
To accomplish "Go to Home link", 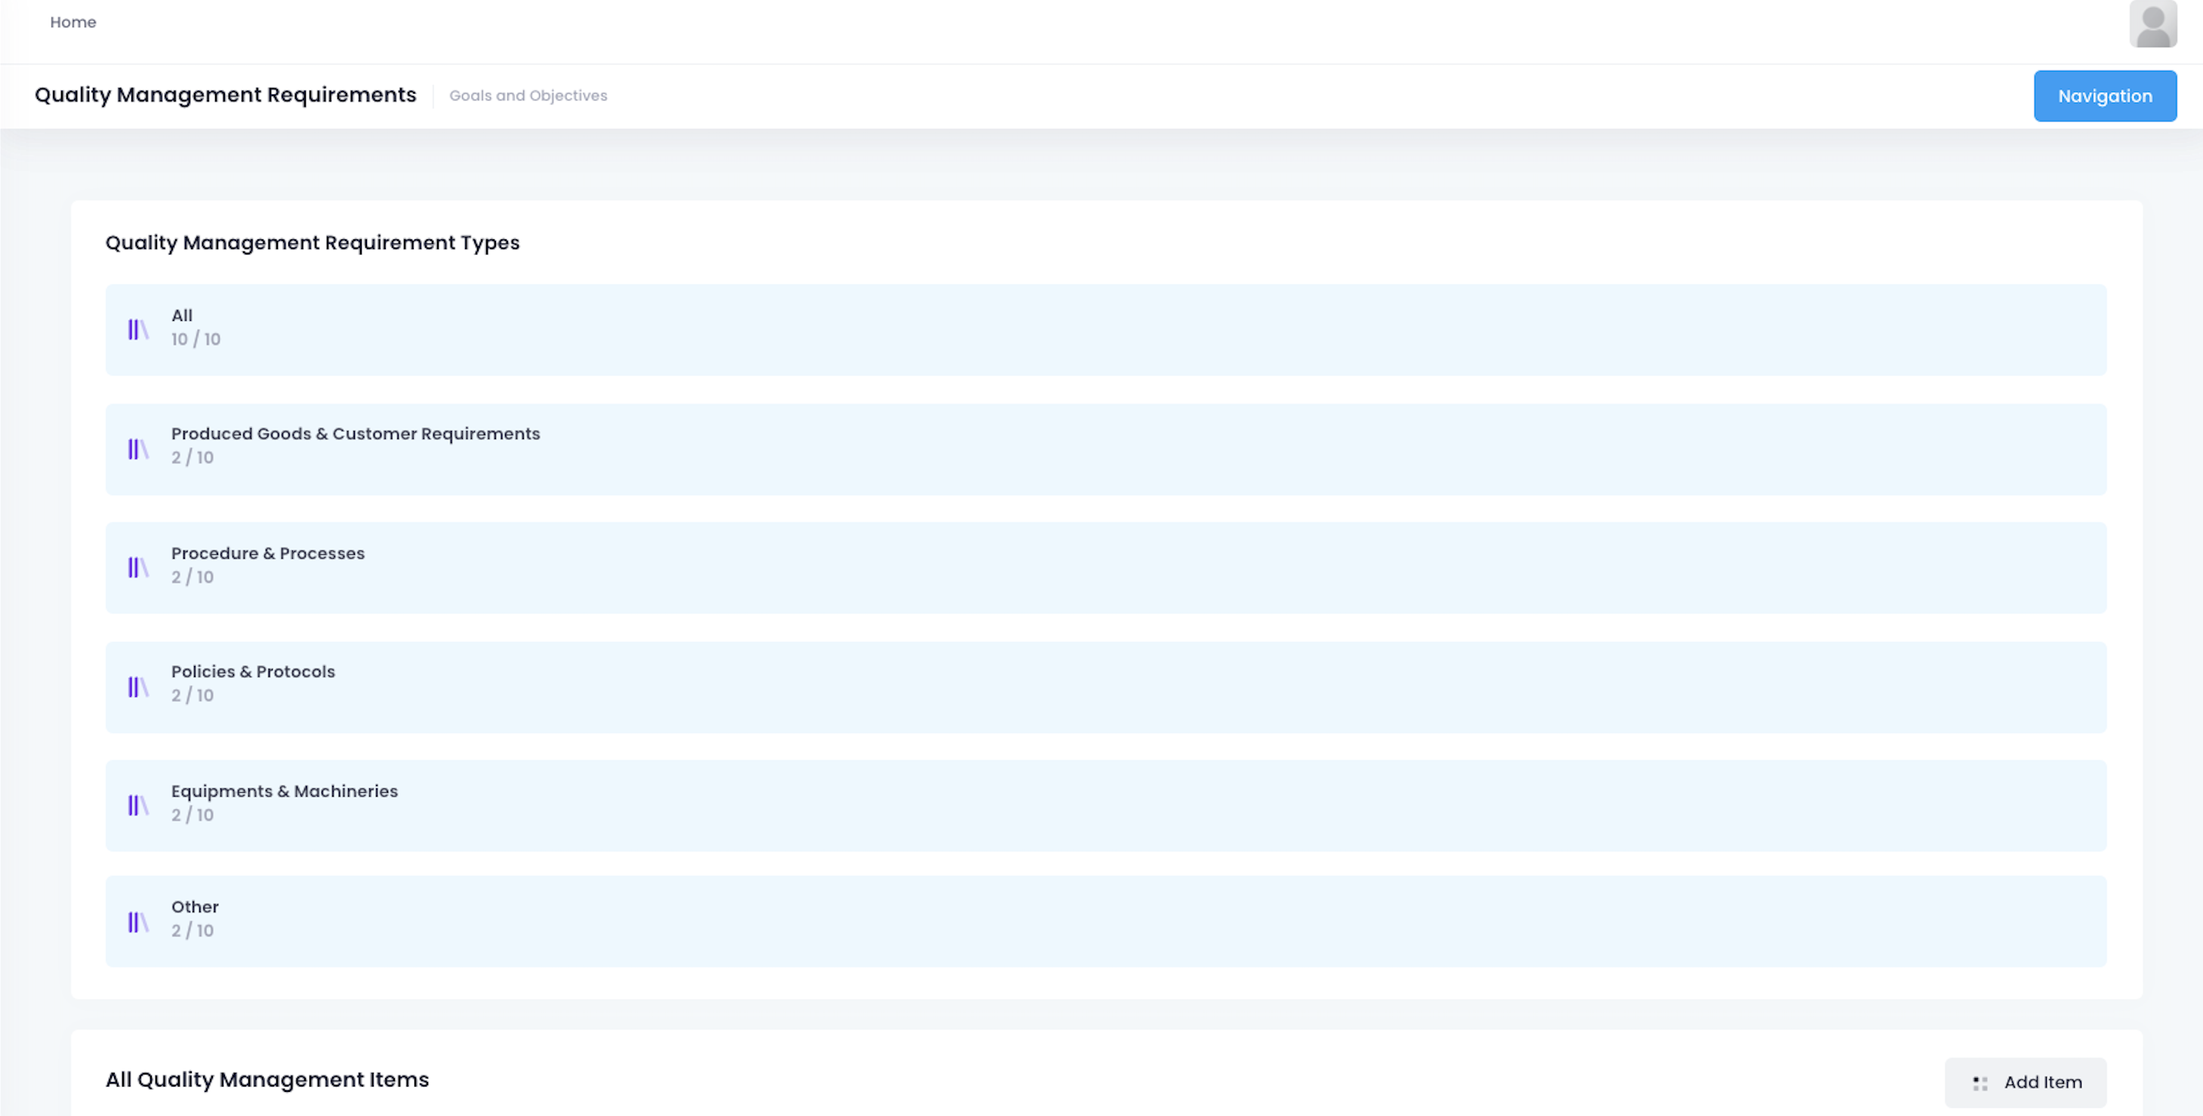I will (72, 22).
